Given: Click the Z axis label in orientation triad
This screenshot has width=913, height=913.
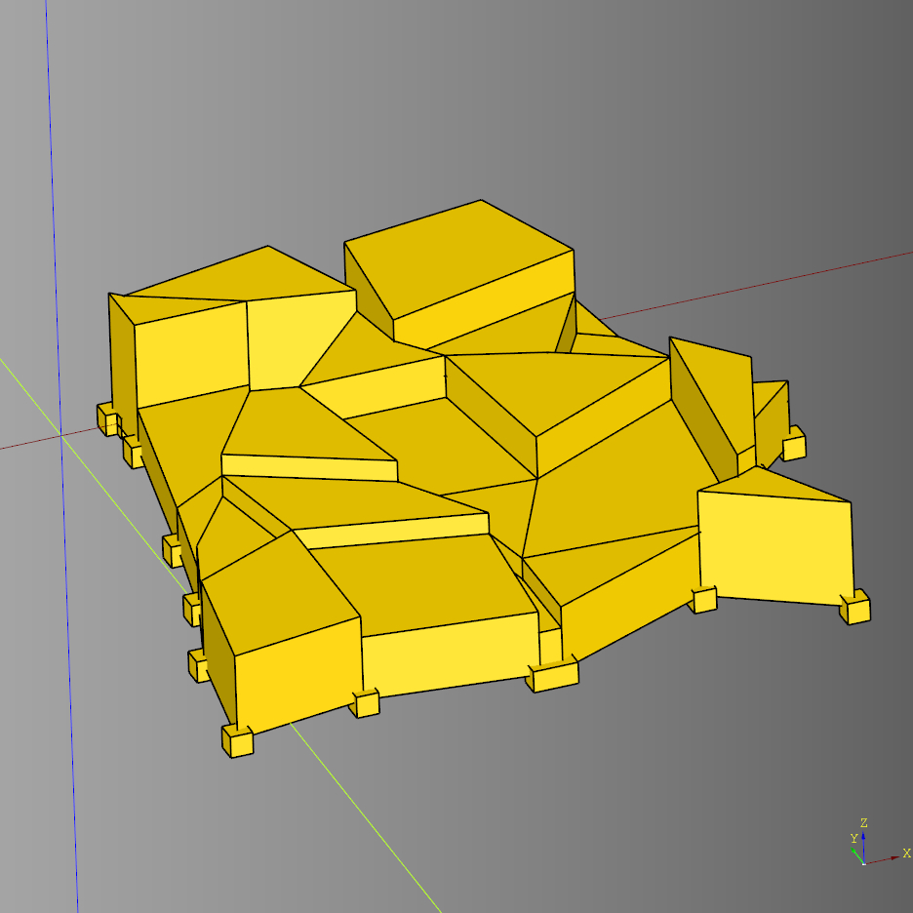Looking at the screenshot, I should 863,823.
